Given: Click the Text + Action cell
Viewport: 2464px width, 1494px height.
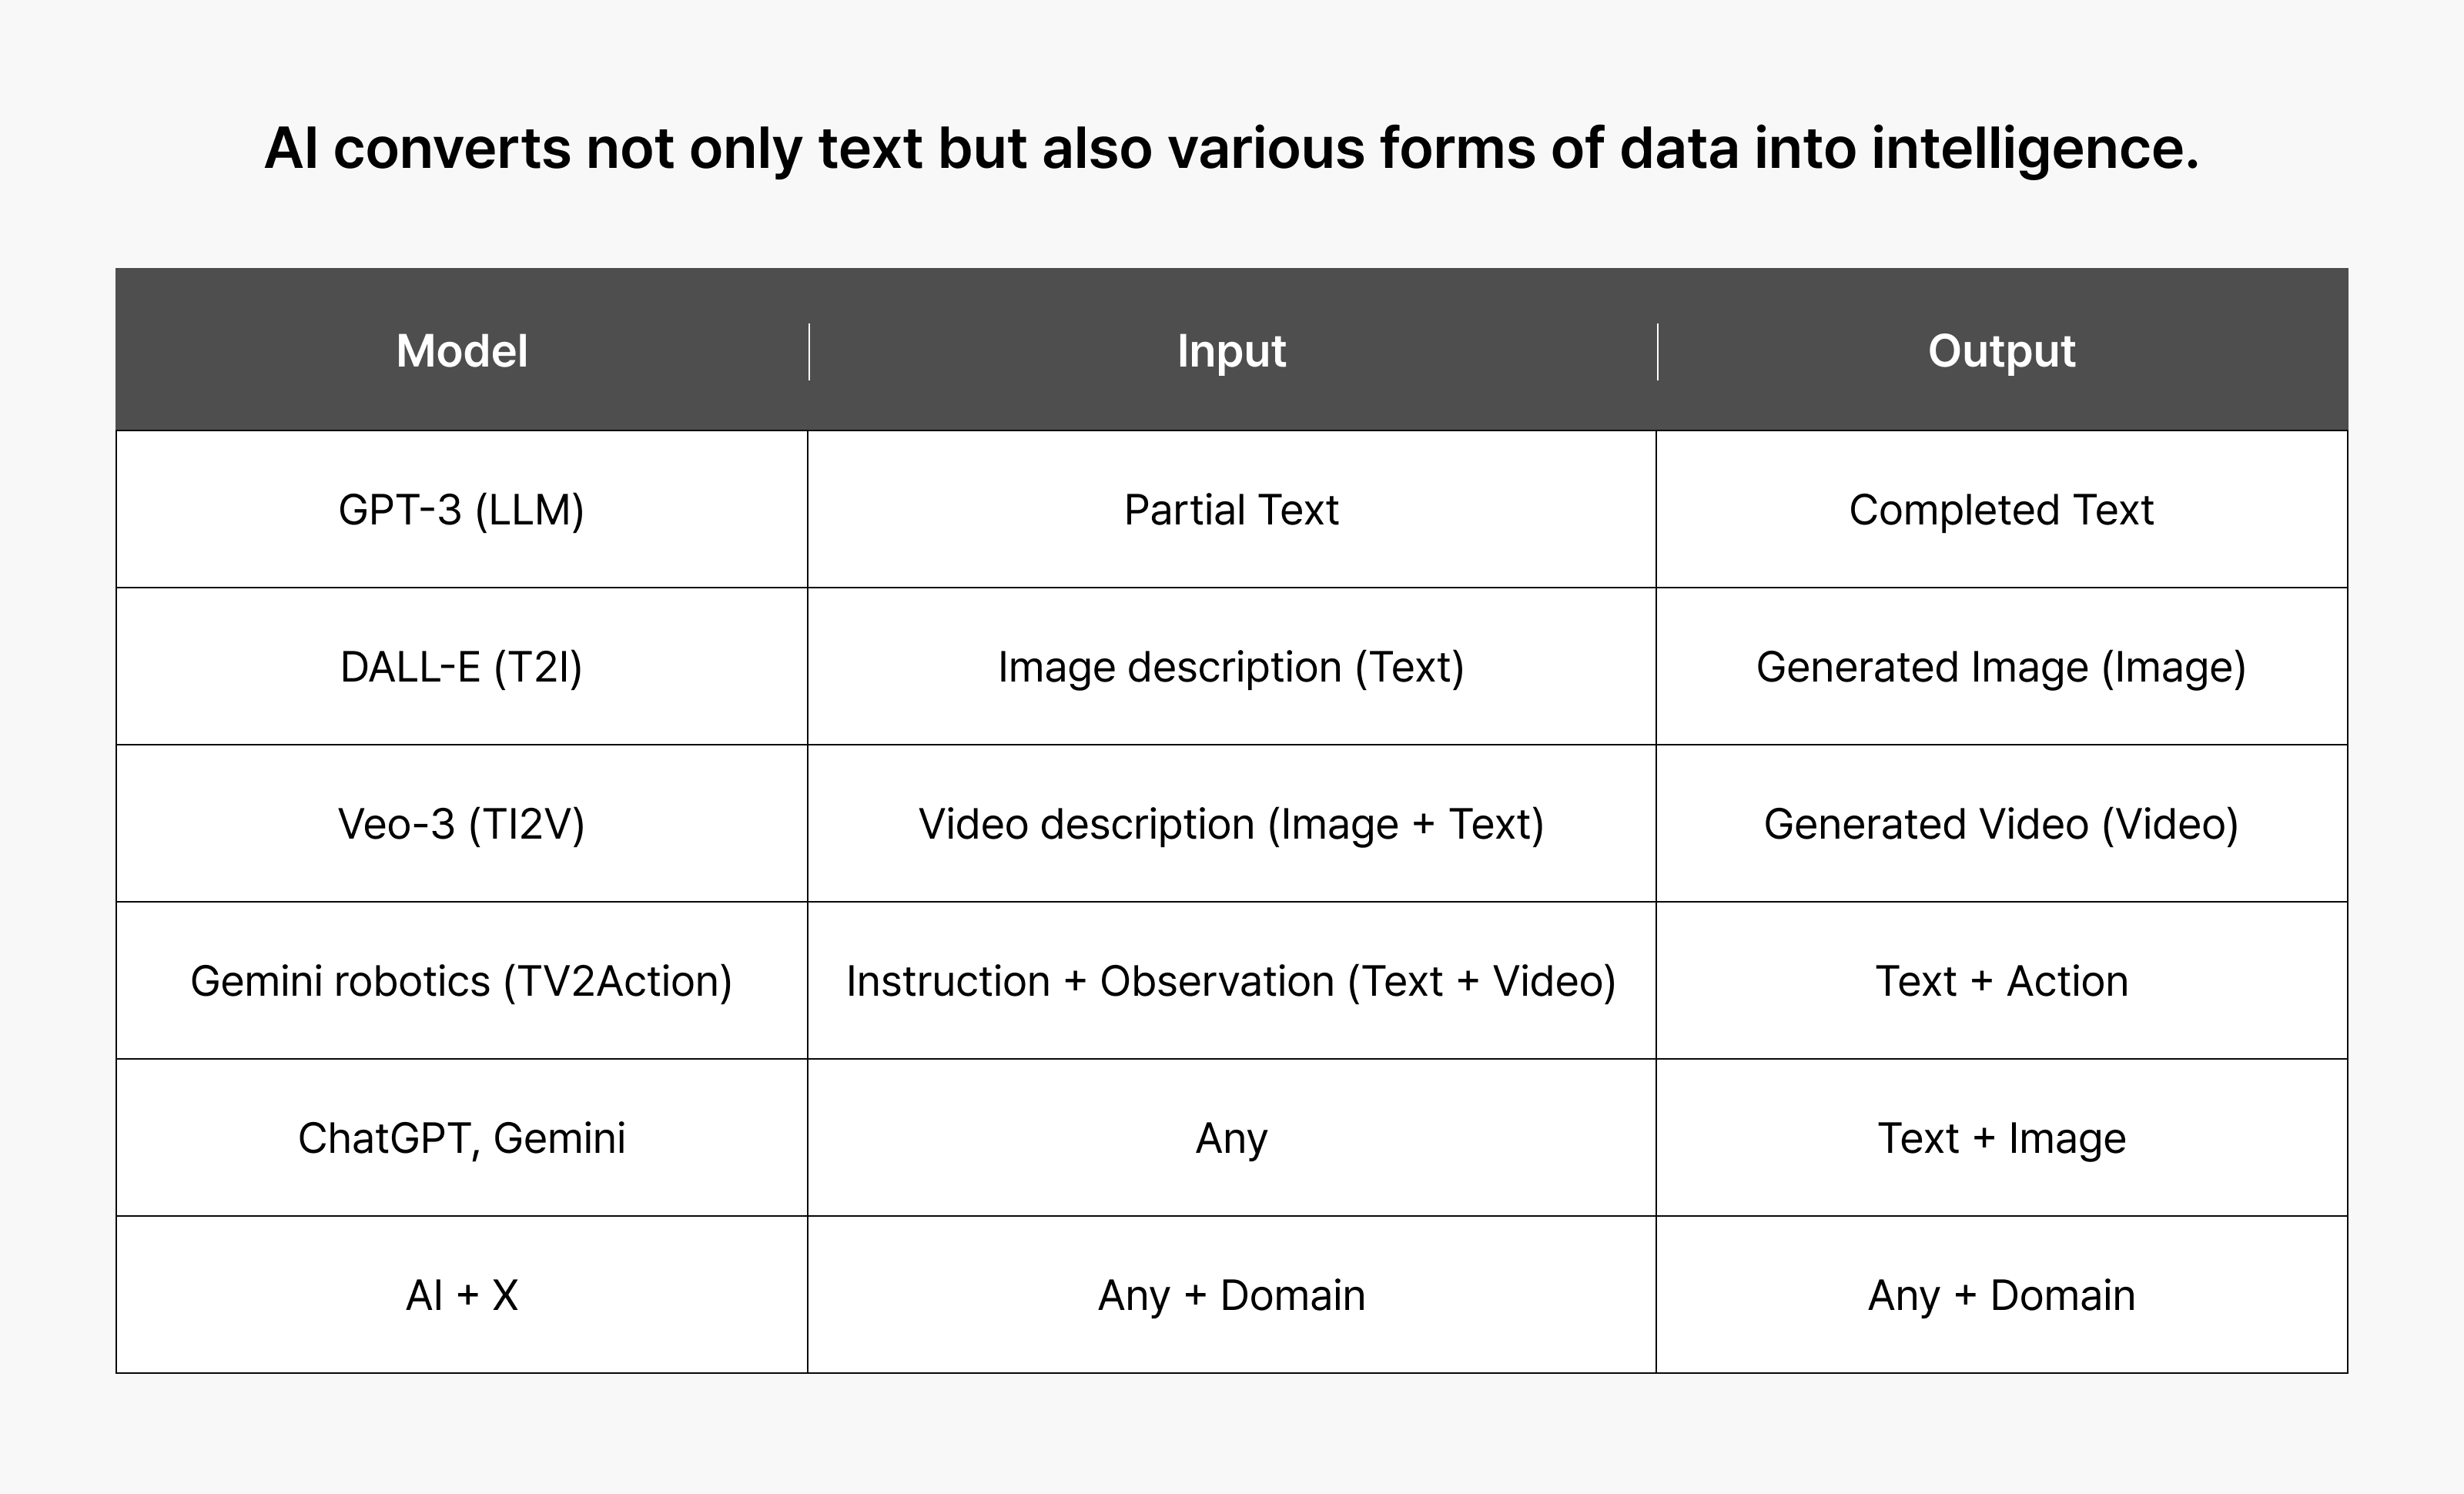Looking at the screenshot, I should coord(2001,981).
